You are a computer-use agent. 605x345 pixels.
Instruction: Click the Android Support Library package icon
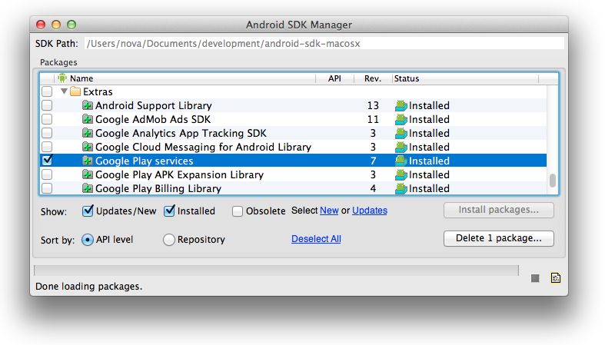(88, 105)
